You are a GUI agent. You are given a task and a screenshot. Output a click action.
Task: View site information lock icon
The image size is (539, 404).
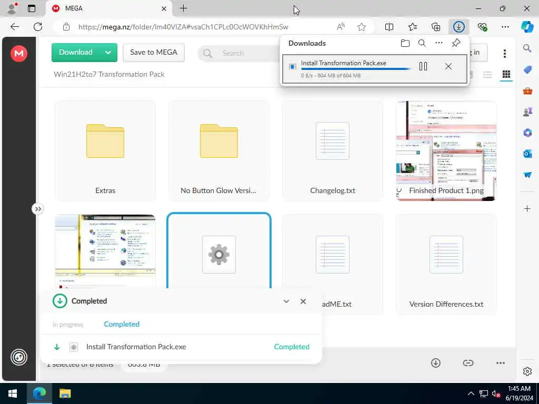tap(66, 27)
